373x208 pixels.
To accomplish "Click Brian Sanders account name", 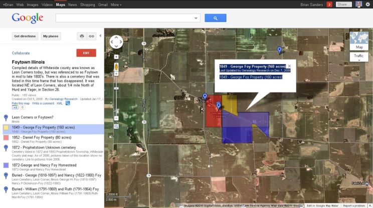I will pyautogui.click(x=312, y=4).
